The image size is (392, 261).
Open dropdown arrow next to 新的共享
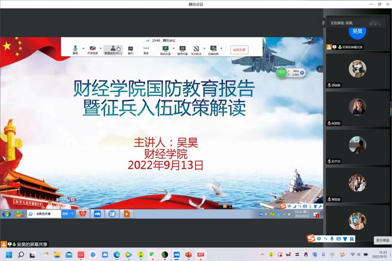(x=173, y=49)
